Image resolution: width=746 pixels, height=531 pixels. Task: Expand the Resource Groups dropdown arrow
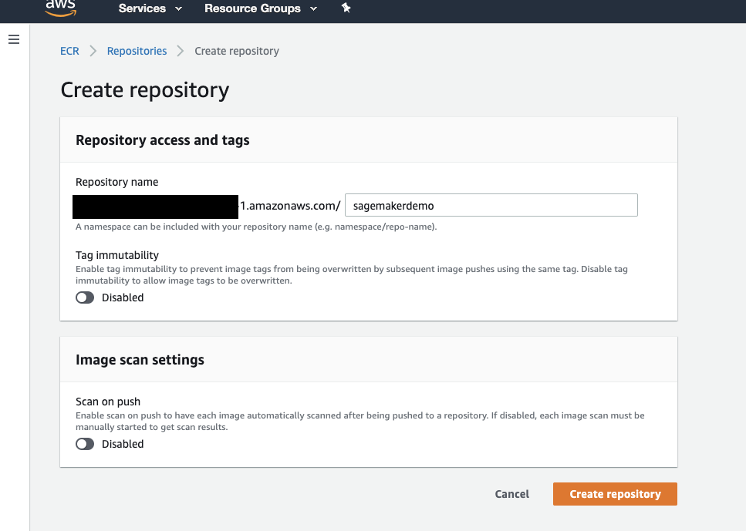pos(313,9)
